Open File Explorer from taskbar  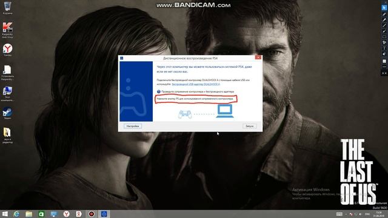tap(28, 214)
